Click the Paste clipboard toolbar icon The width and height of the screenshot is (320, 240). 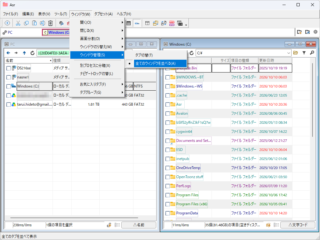34,23
